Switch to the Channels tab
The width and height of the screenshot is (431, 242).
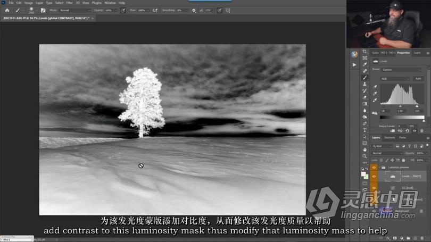[x=389, y=138]
